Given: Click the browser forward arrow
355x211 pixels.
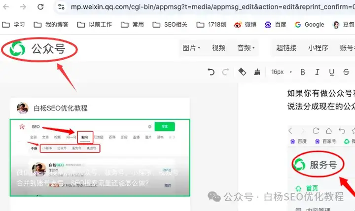Looking at the screenshot, I should coord(23,7).
